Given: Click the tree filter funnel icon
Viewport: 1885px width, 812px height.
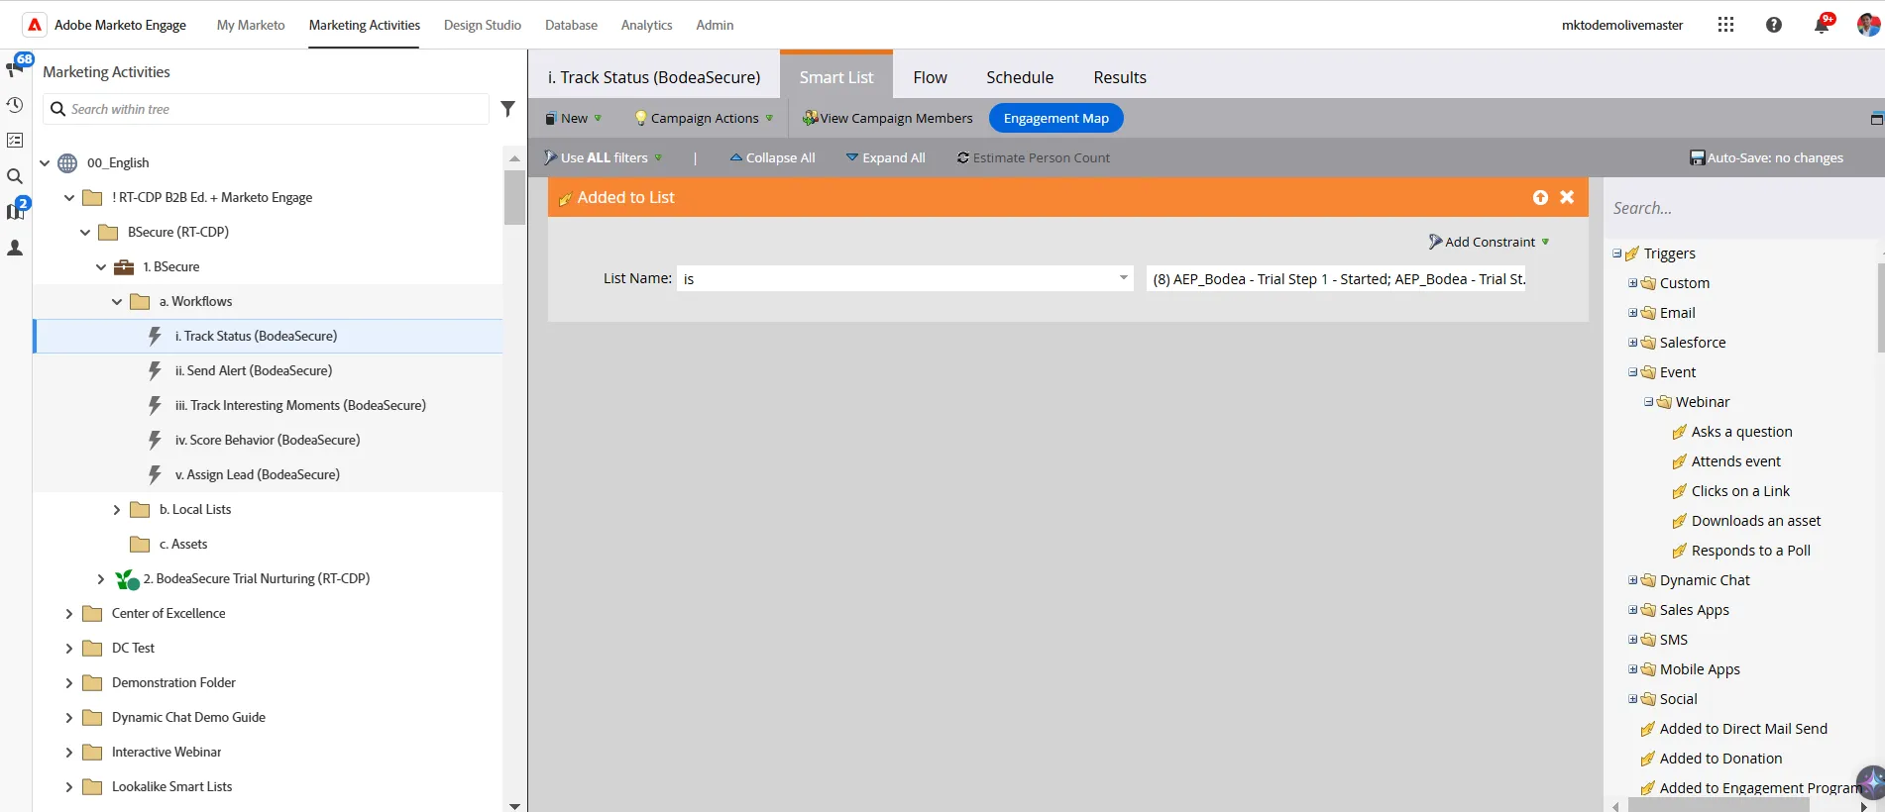Looking at the screenshot, I should 507,109.
